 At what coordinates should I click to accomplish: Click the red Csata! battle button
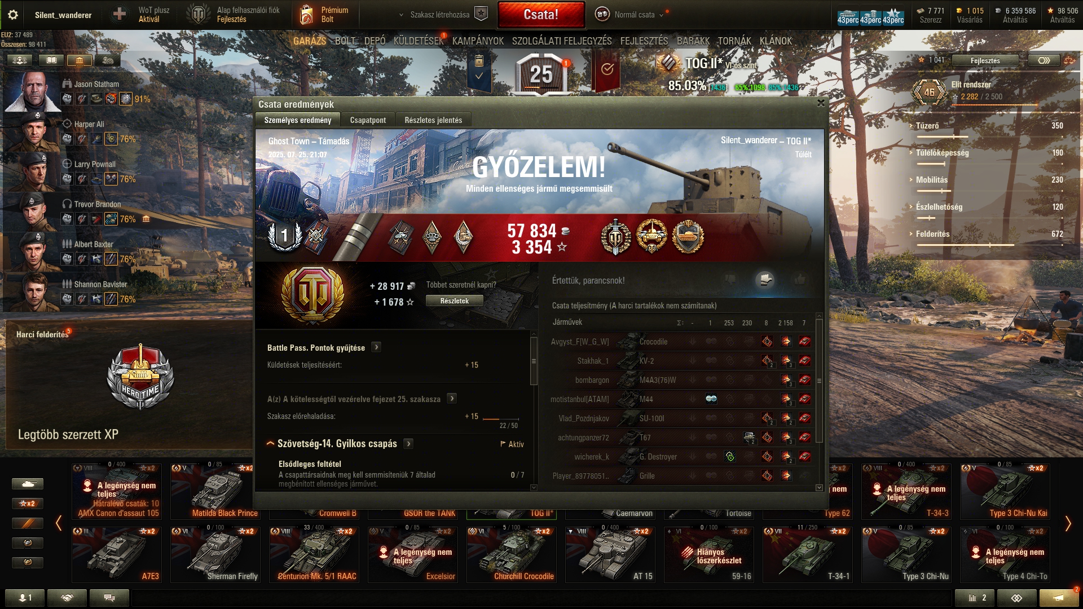[541, 15]
